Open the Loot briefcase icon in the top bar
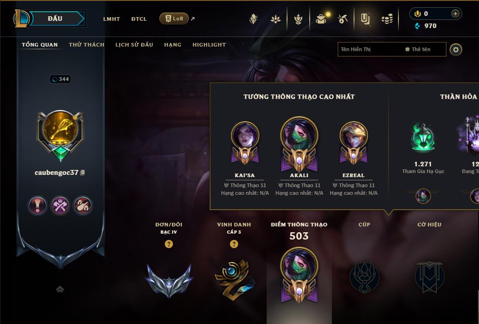This screenshot has width=479, height=324. tap(321, 19)
